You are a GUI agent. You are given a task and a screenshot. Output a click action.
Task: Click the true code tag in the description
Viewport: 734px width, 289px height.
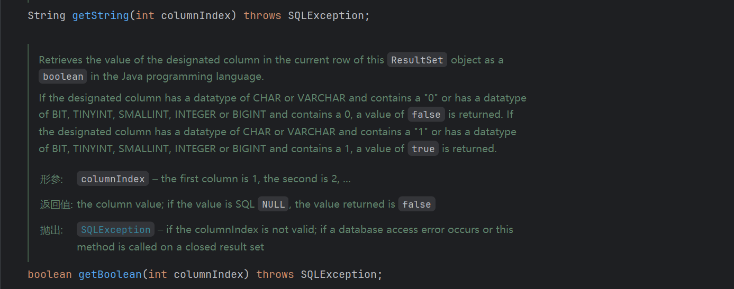pos(423,149)
